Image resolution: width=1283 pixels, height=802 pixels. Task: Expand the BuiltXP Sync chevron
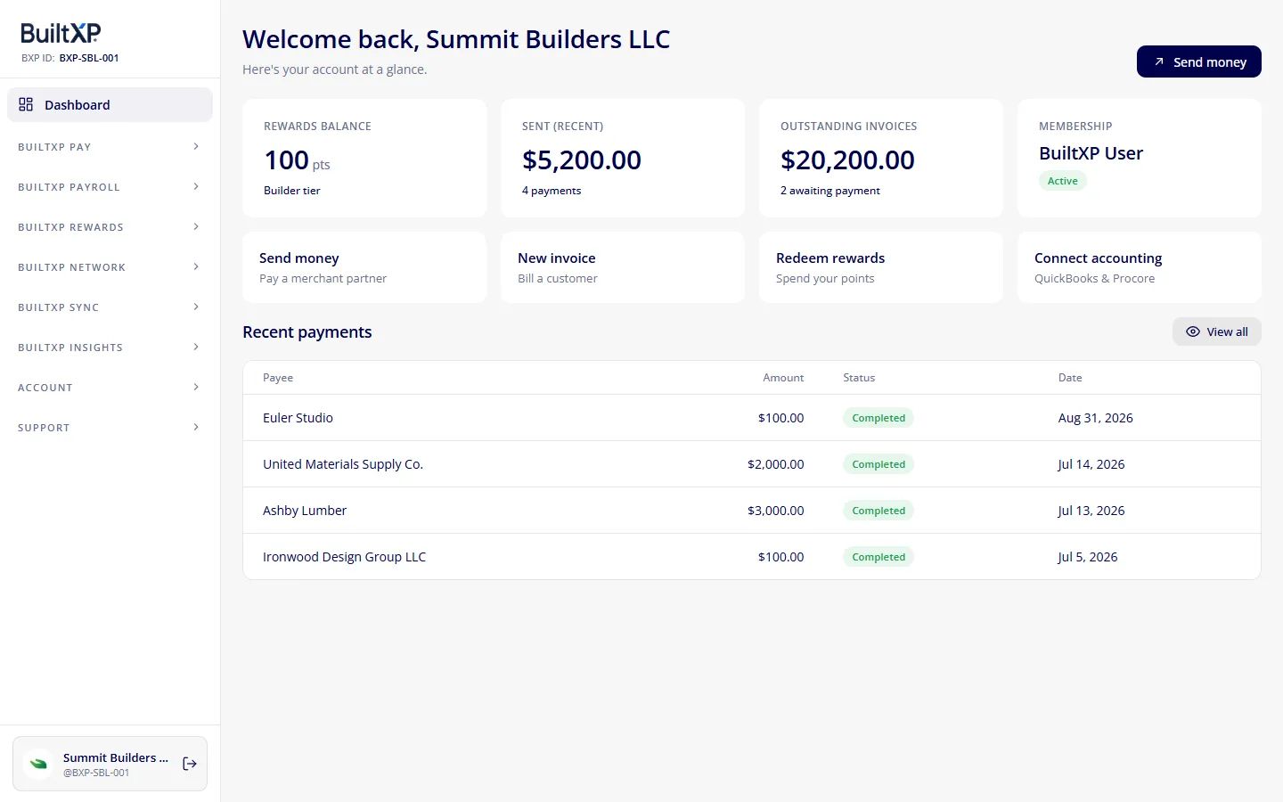[196, 307]
